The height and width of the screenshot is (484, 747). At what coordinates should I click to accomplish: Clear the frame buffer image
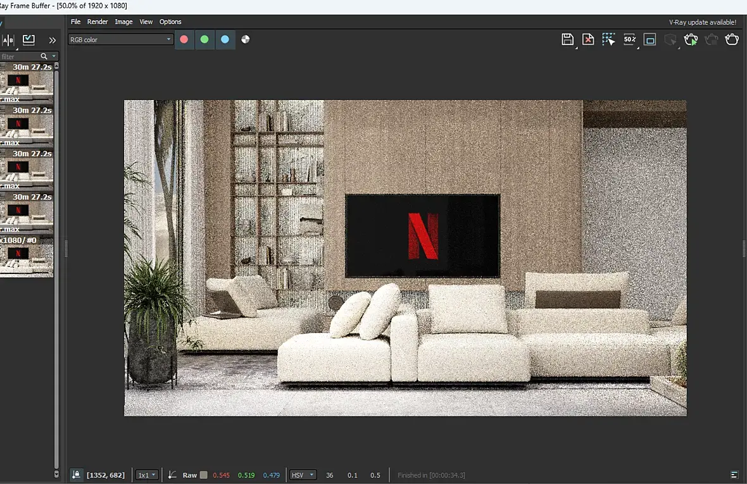click(x=588, y=39)
